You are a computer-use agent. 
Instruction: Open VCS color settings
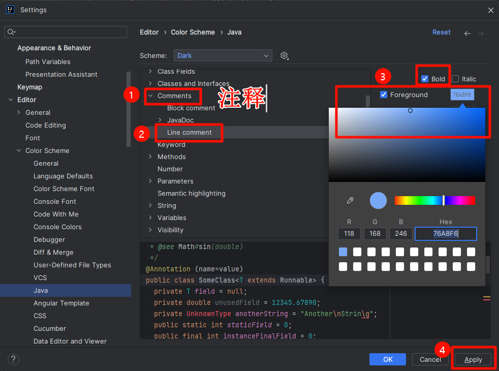40,278
